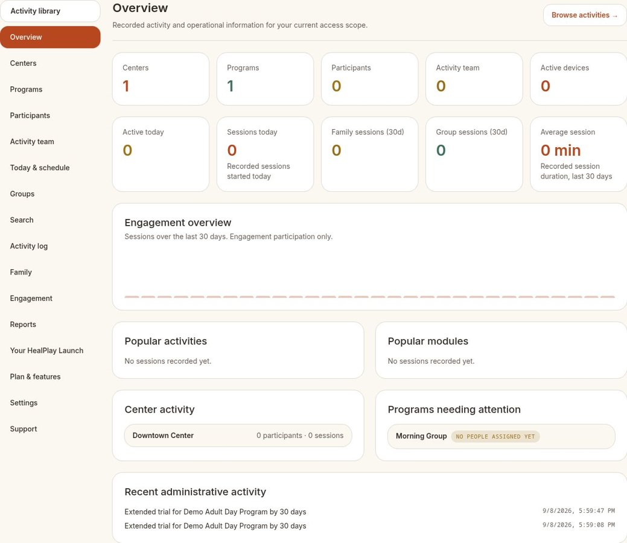Click the Active devices stat card
The image size is (627, 543).
pyautogui.click(x=579, y=79)
